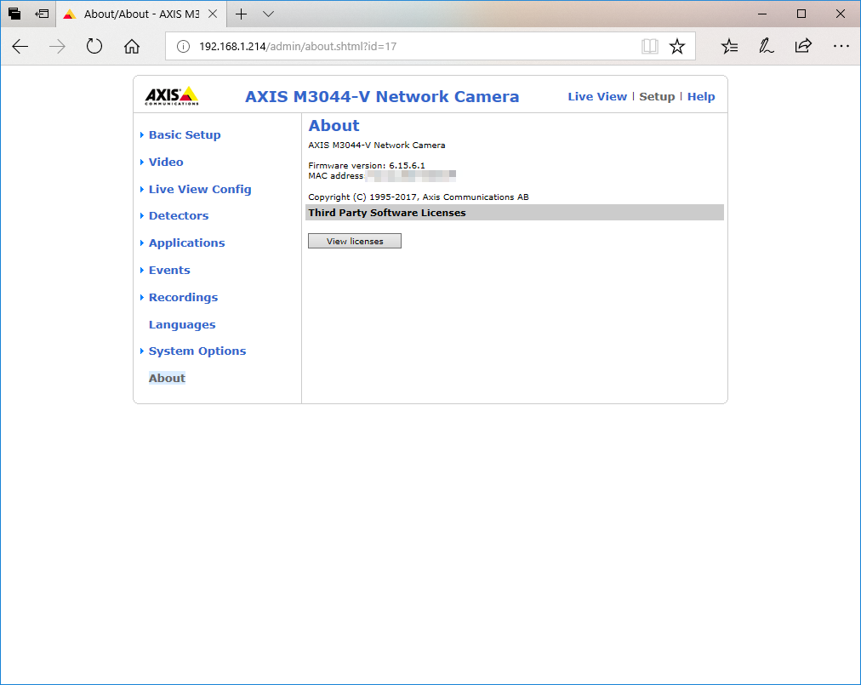Toggle Reading view book icon

coord(650,46)
